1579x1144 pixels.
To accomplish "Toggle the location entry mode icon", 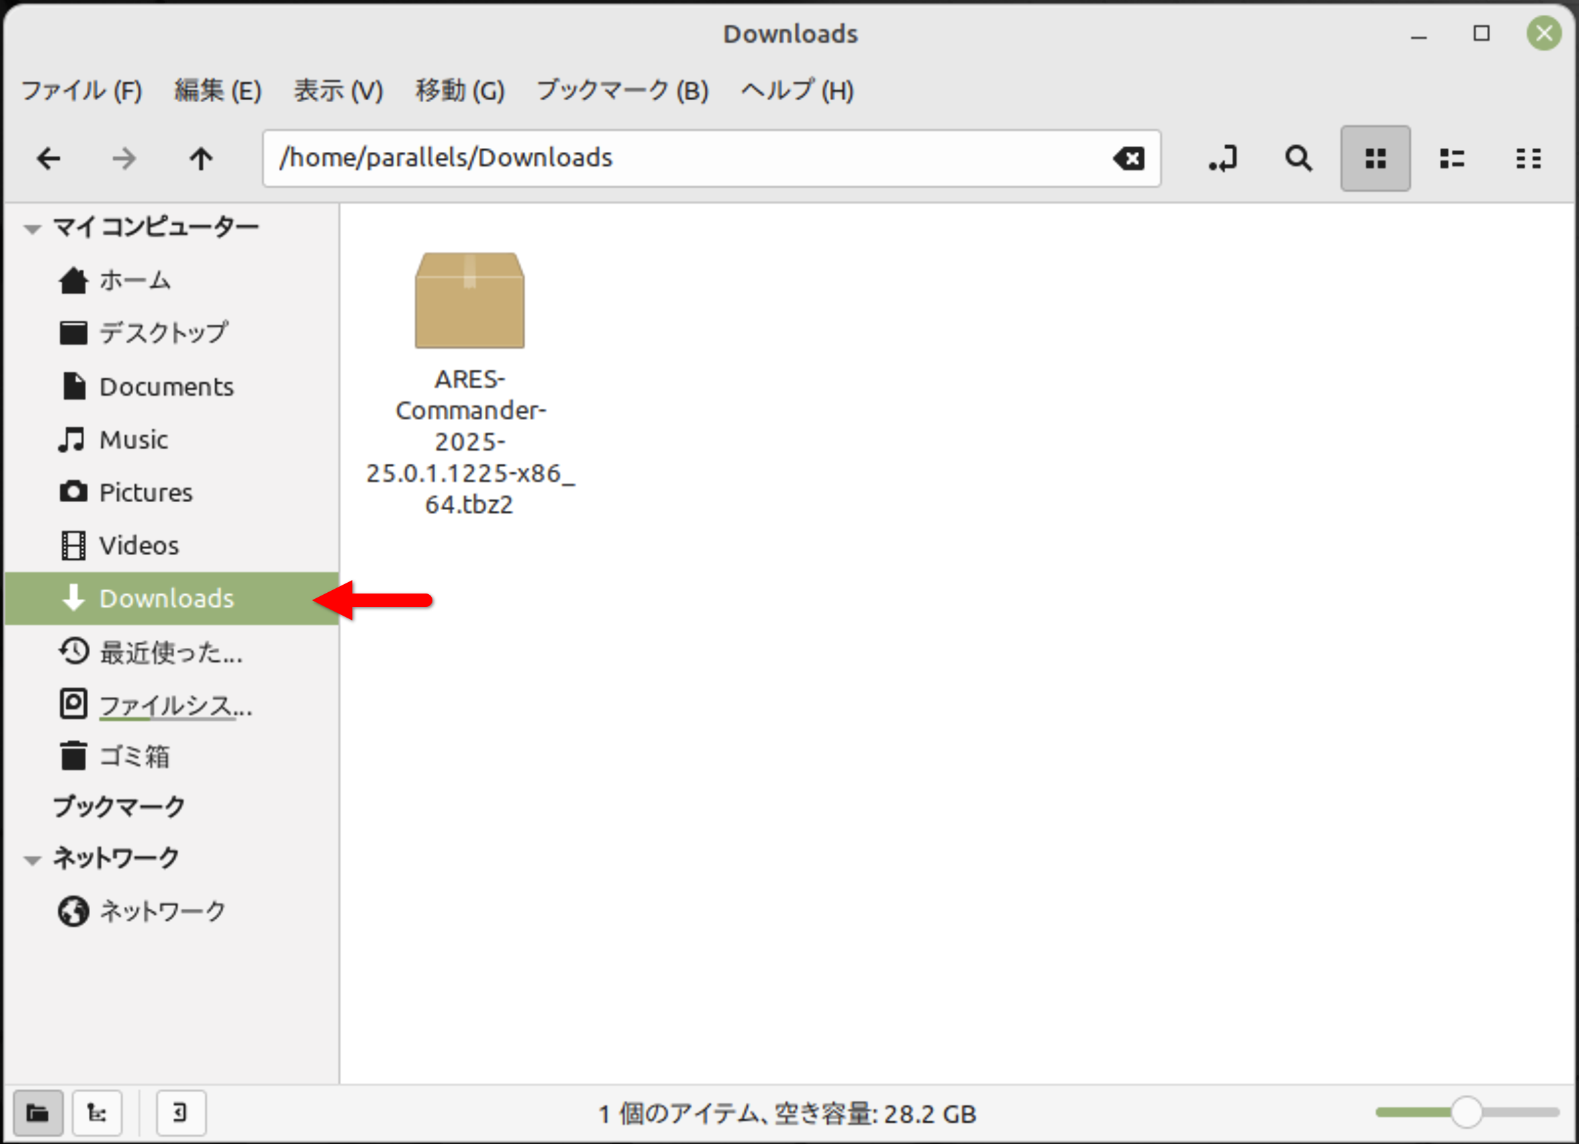I will click(1223, 159).
